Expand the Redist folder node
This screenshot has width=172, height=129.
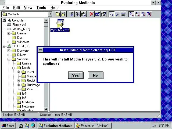18,81
